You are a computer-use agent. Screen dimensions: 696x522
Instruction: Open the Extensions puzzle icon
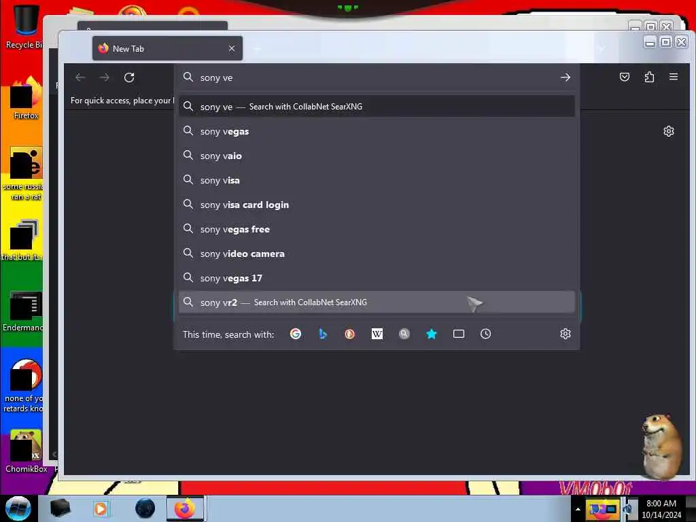(x=649, y=77)
